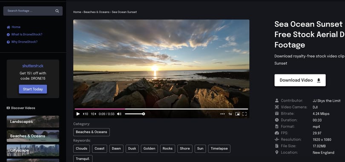Select the Sun keyword tag
Screen dimensions: 345x162
click(200, 149)
